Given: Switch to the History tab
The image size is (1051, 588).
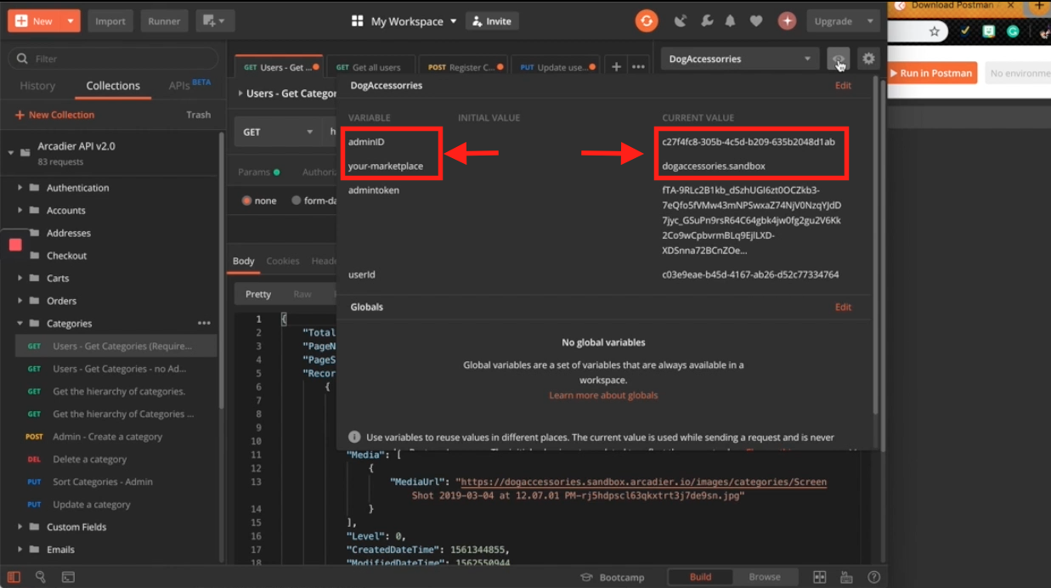Looking at the screenshot, I should 37,86.
